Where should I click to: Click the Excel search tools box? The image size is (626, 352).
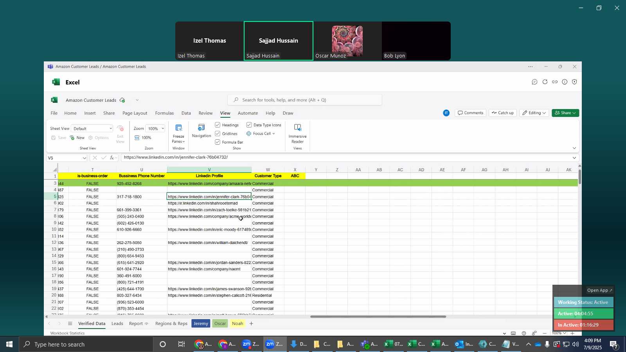305,100
